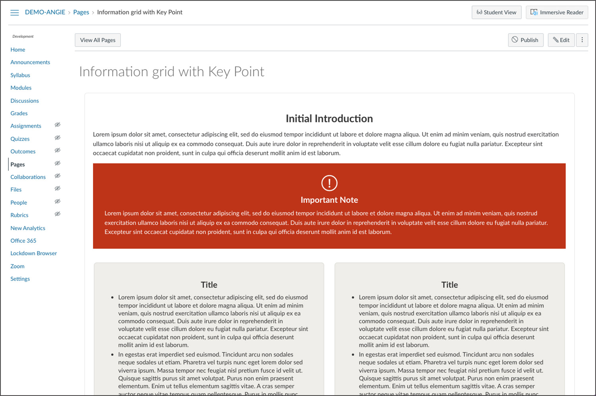Open Grades from the sidebar

[19, 113]
